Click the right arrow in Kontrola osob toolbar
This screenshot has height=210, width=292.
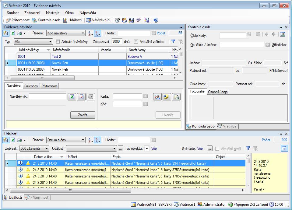point(273,34)
